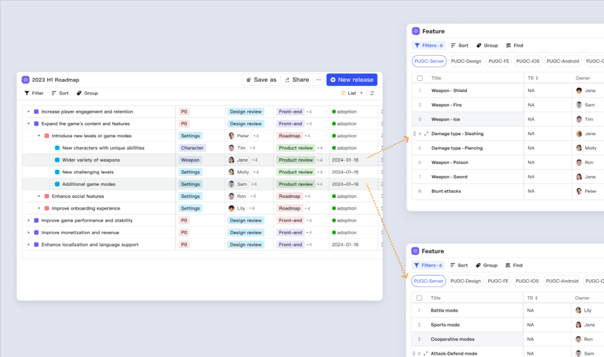Open Filters · 6 in lower Feature window
Screen dimensions: 604x357
(x=428, y=265)
